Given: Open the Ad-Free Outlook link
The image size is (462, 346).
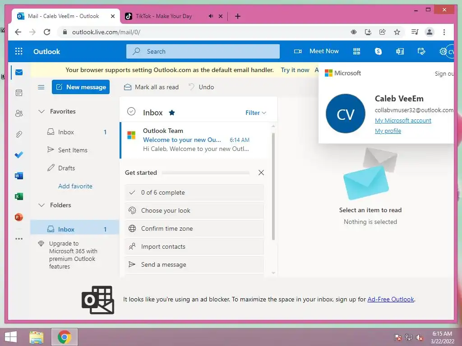Looking at the screenshot, I should click(x=391, y=299).
